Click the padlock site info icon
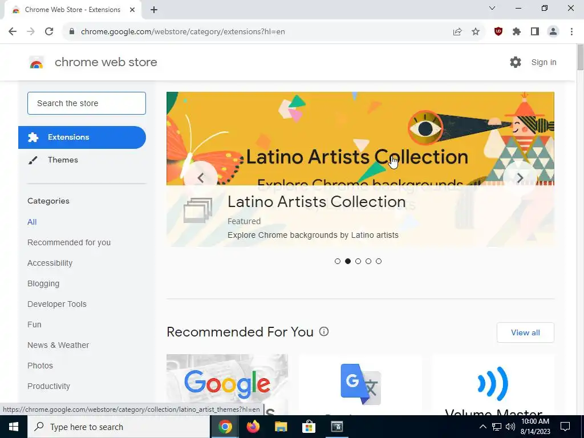The image size is (584, 438). click(x=72, y=32)
